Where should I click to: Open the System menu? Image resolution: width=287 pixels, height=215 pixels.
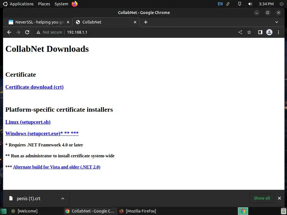tap(61, 4)
